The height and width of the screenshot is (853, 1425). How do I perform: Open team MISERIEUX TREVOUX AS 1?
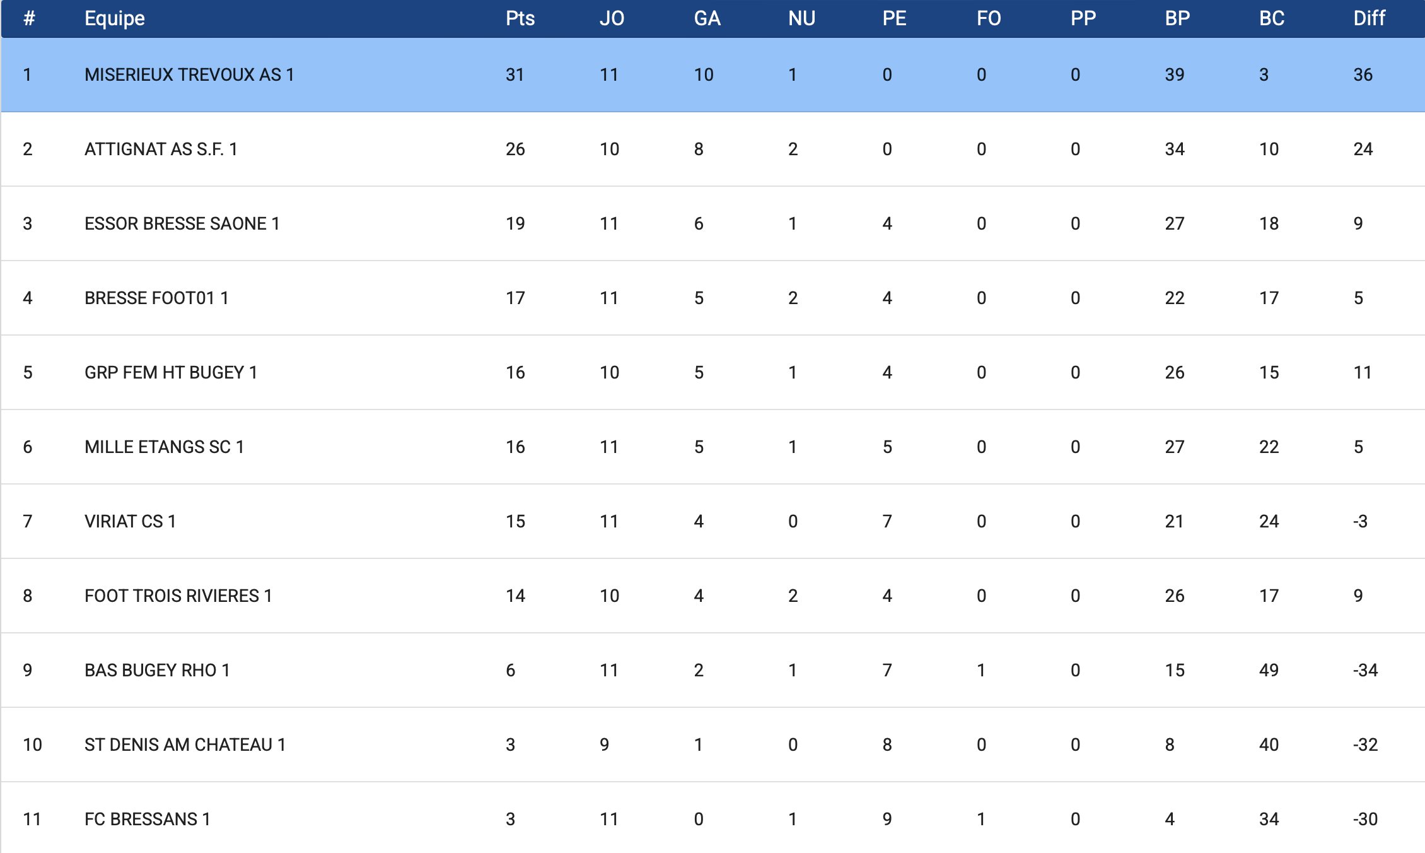tap(189, 74)
